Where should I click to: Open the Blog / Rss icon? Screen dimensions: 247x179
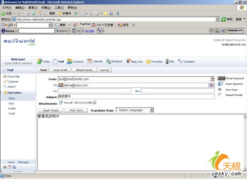click(x=128, y=61)
